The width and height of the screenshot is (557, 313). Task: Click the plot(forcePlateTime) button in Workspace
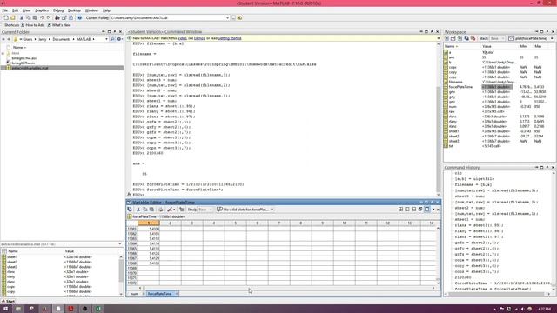pos(528,38)
